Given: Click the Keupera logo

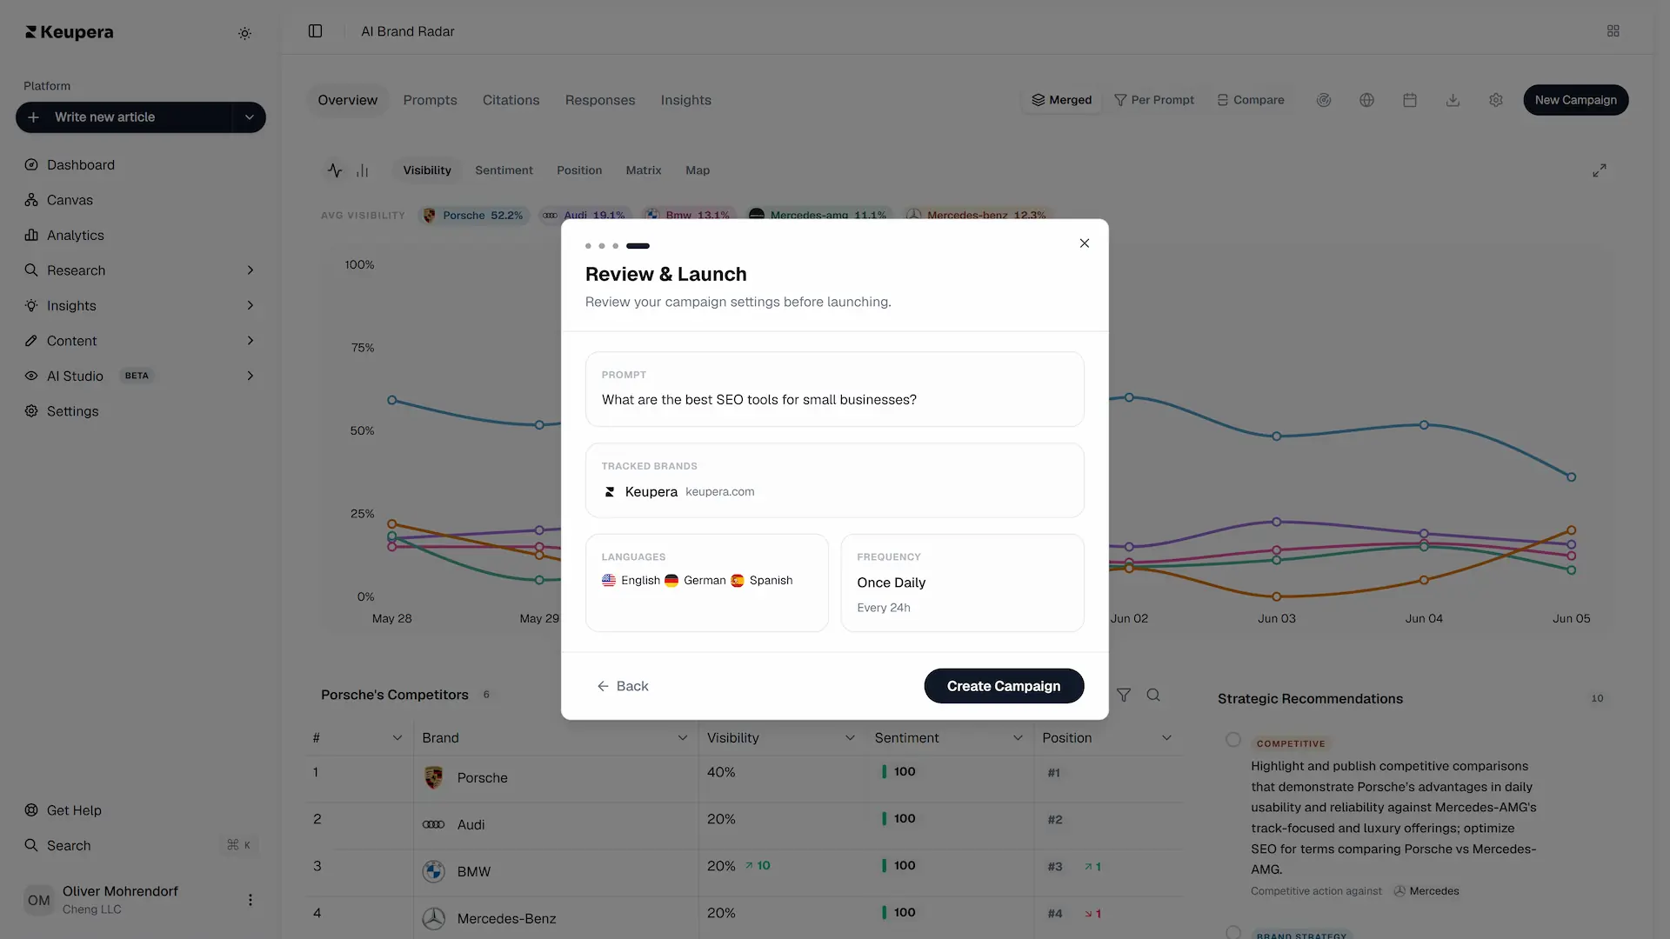Looking at the screenshot, I should [69, 32].
